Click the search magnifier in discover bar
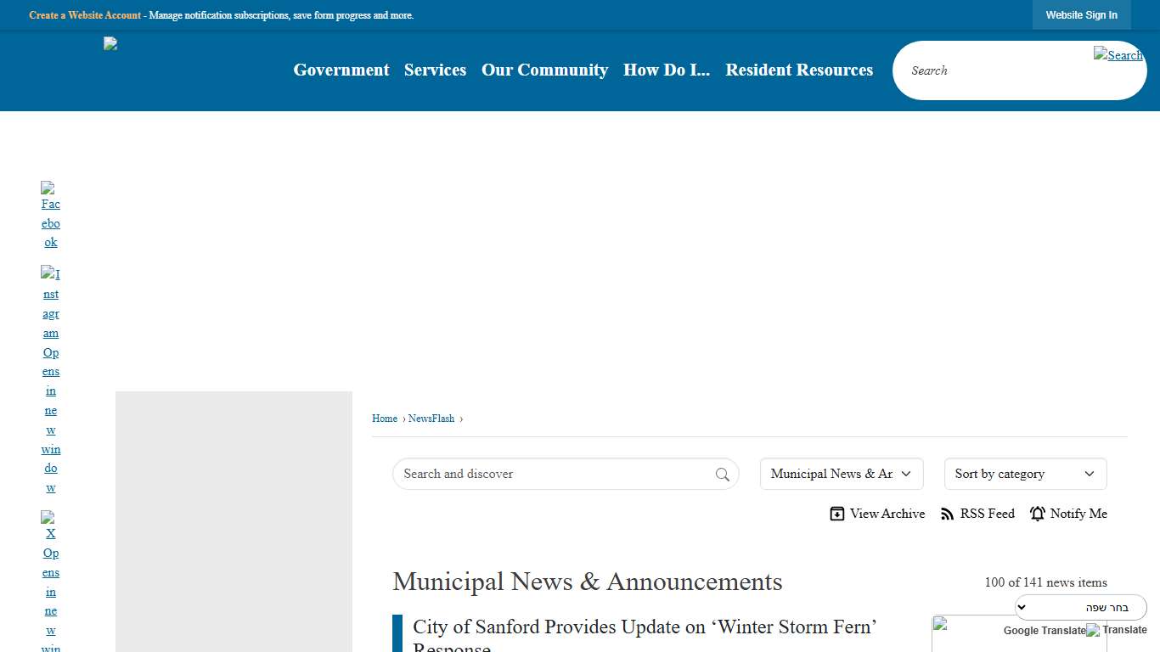 pos(723,474)
